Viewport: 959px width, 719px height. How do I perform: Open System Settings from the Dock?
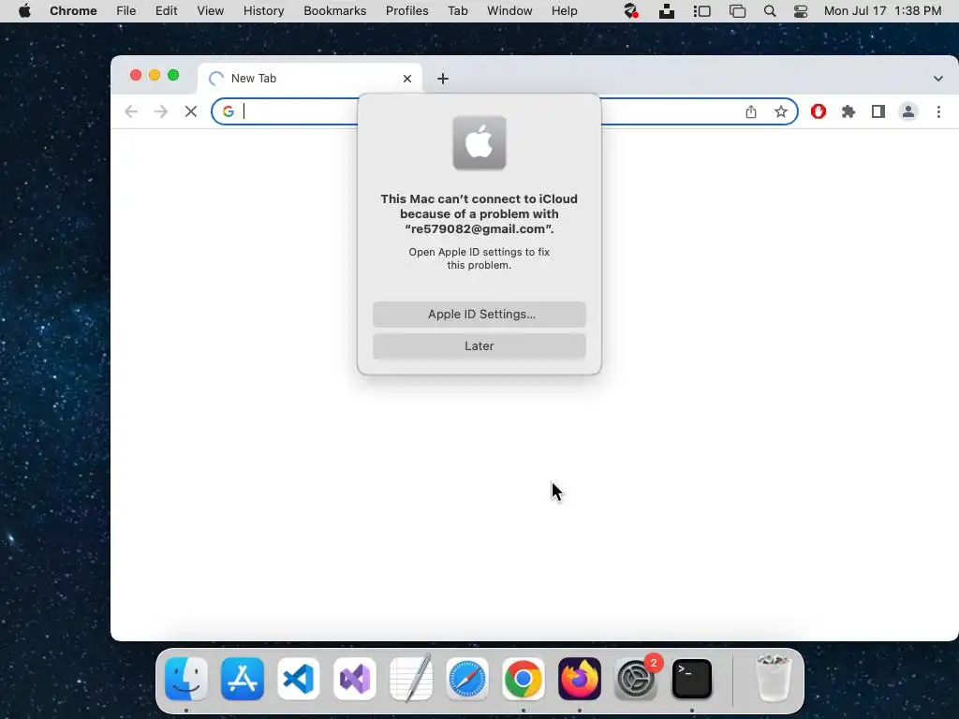pyautogui.click(x=636, y=679)
